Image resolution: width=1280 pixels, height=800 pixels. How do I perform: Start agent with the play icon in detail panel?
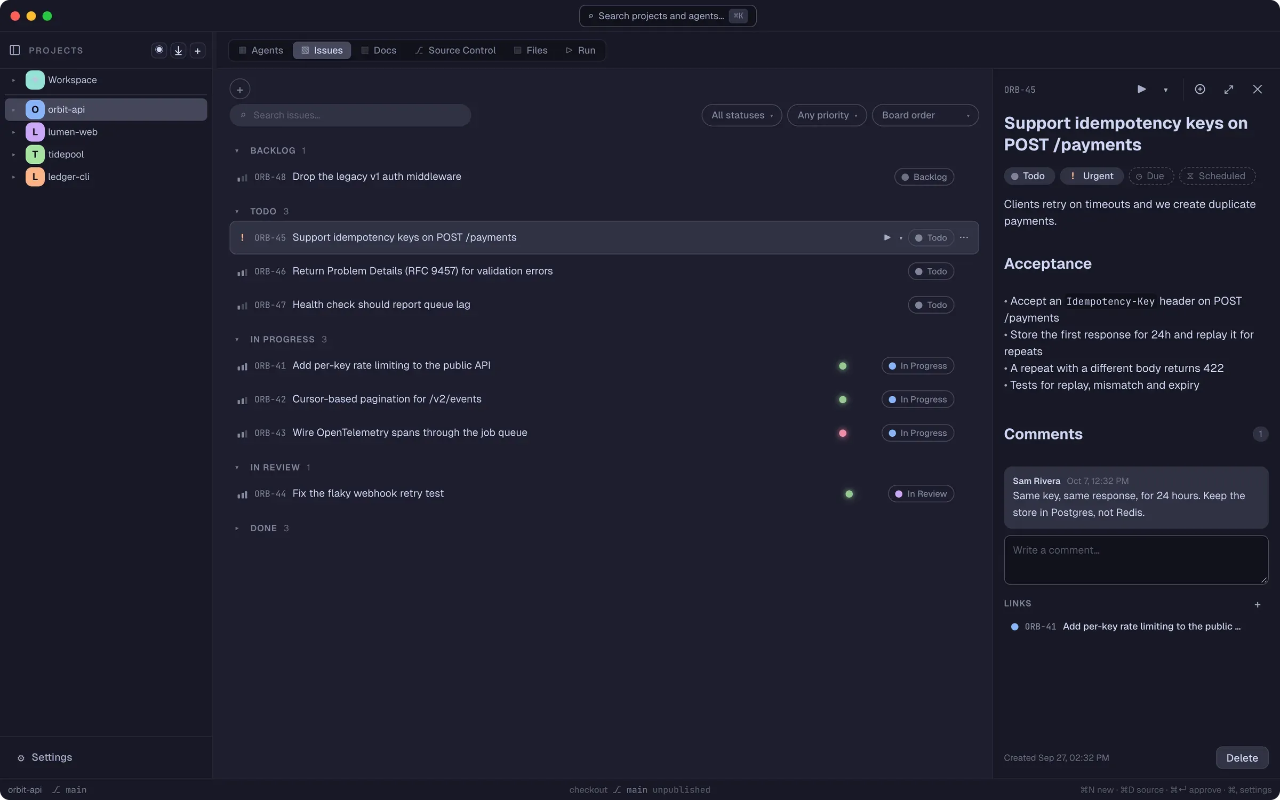tap(1141, 89)
